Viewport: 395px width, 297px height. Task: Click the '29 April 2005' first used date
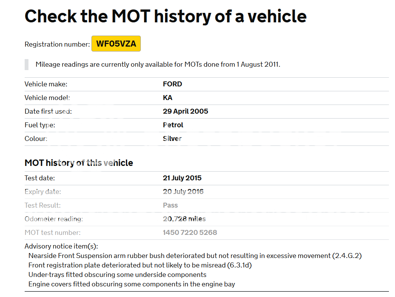(186, 111)
